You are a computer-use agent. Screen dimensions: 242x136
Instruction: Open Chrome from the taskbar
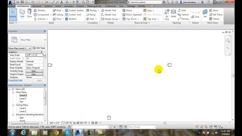[x=56, y=133]
